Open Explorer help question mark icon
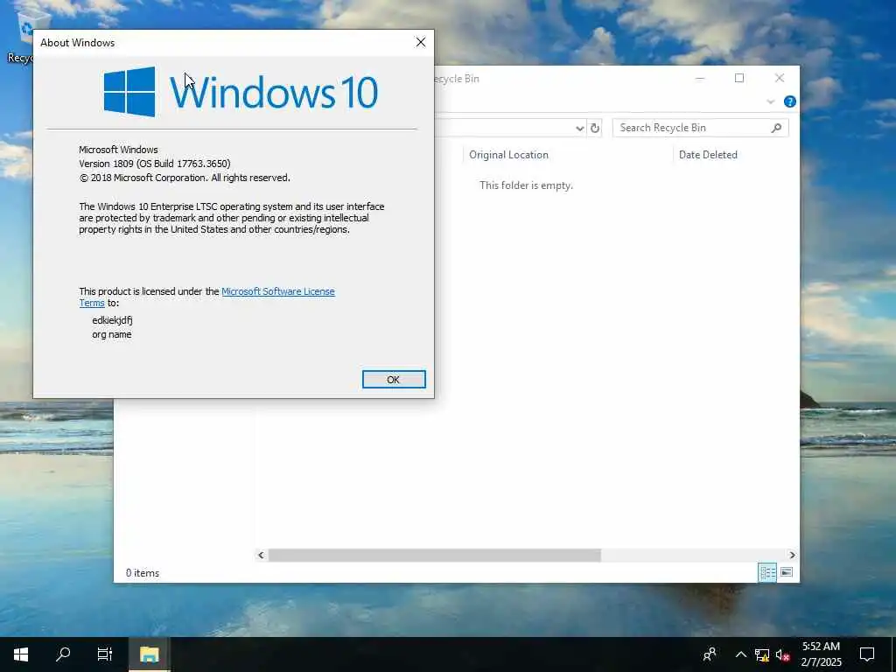This screenshot has width=896, height=672. tap(790, 101)
